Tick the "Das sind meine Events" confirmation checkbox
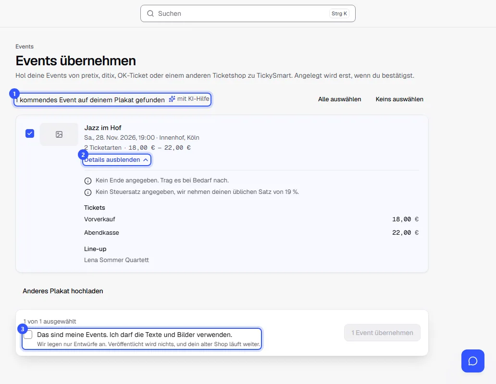The image size is (496, 384). click(28, 335)
